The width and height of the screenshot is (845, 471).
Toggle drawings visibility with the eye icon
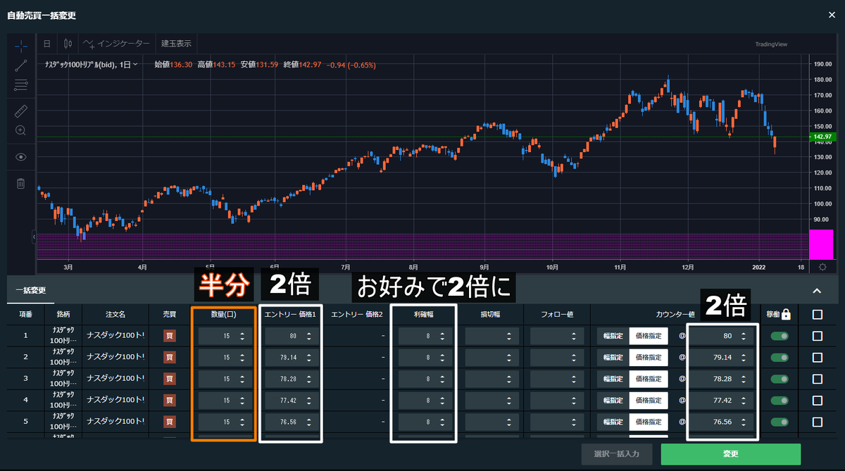tap(21, 157)
